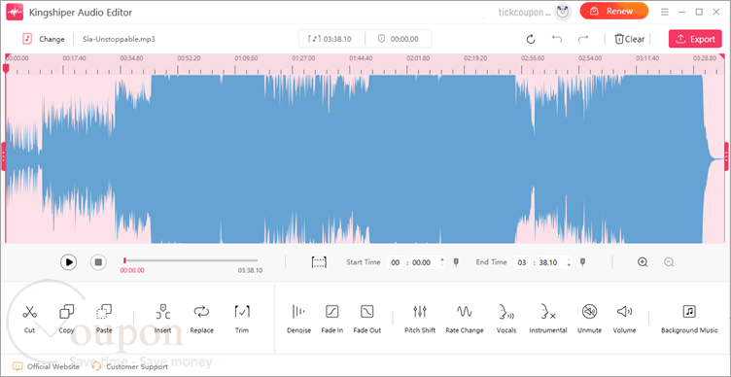Redo the last edit
The height and width of the screenshot is (377, 731).
click(582, 39)
